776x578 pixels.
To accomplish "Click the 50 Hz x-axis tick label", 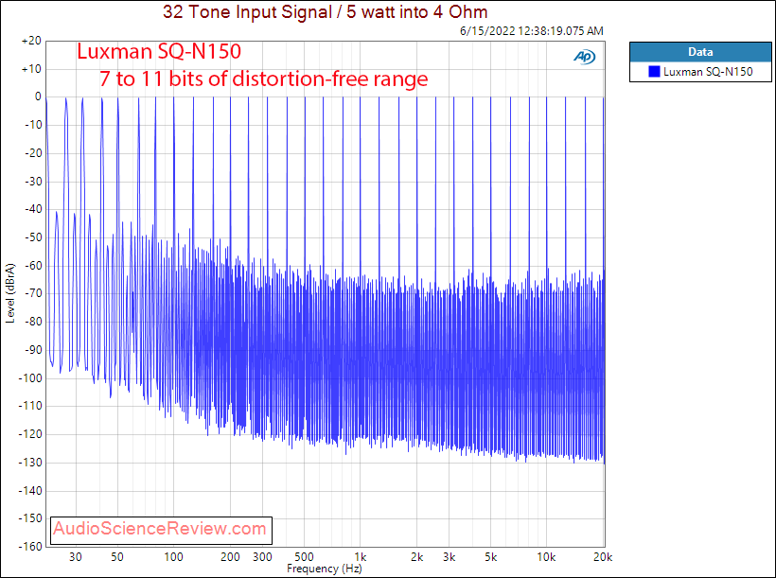I will tap(117, 557).
